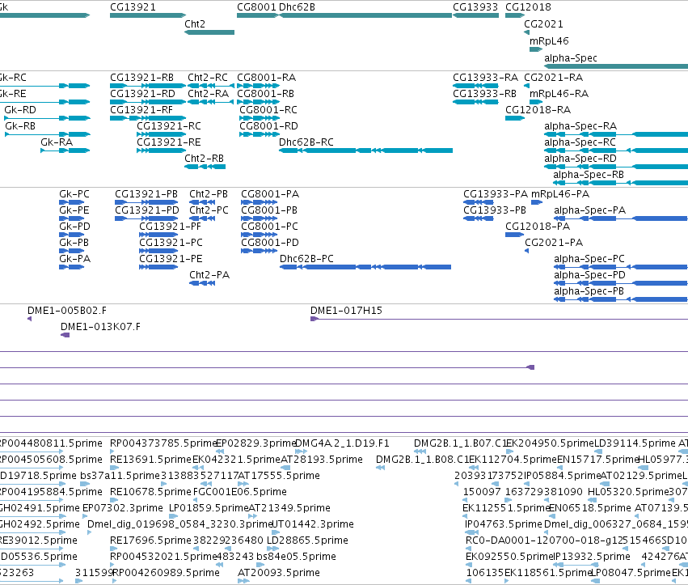Image resolution: width=688 pixels, height=585 pixels.
Task: Select the EP07302.3prime EST label
Action: (122, 508)
